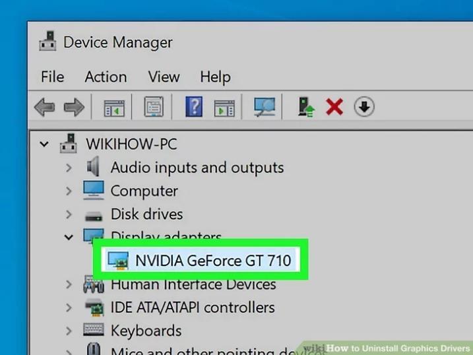The image size is (473, 355).
Task: Open the Action menu
Action: pos(106,77)
